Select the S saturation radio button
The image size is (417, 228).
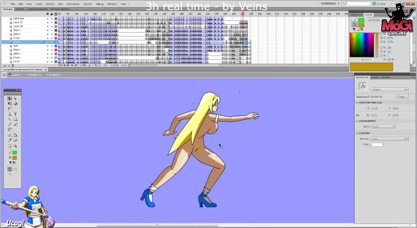381,38
